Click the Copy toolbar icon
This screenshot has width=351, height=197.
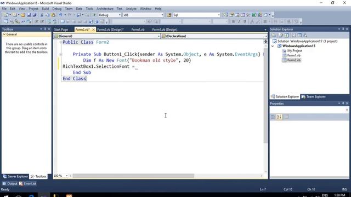(47, 15)
